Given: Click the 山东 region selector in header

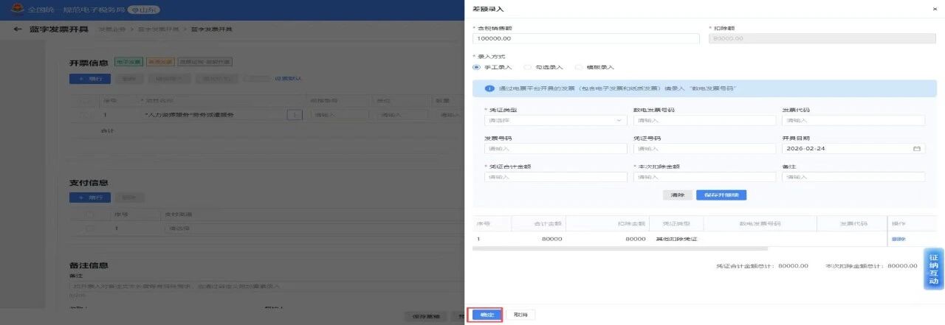Looking at the screenshot, I should (x=143, y=10).
